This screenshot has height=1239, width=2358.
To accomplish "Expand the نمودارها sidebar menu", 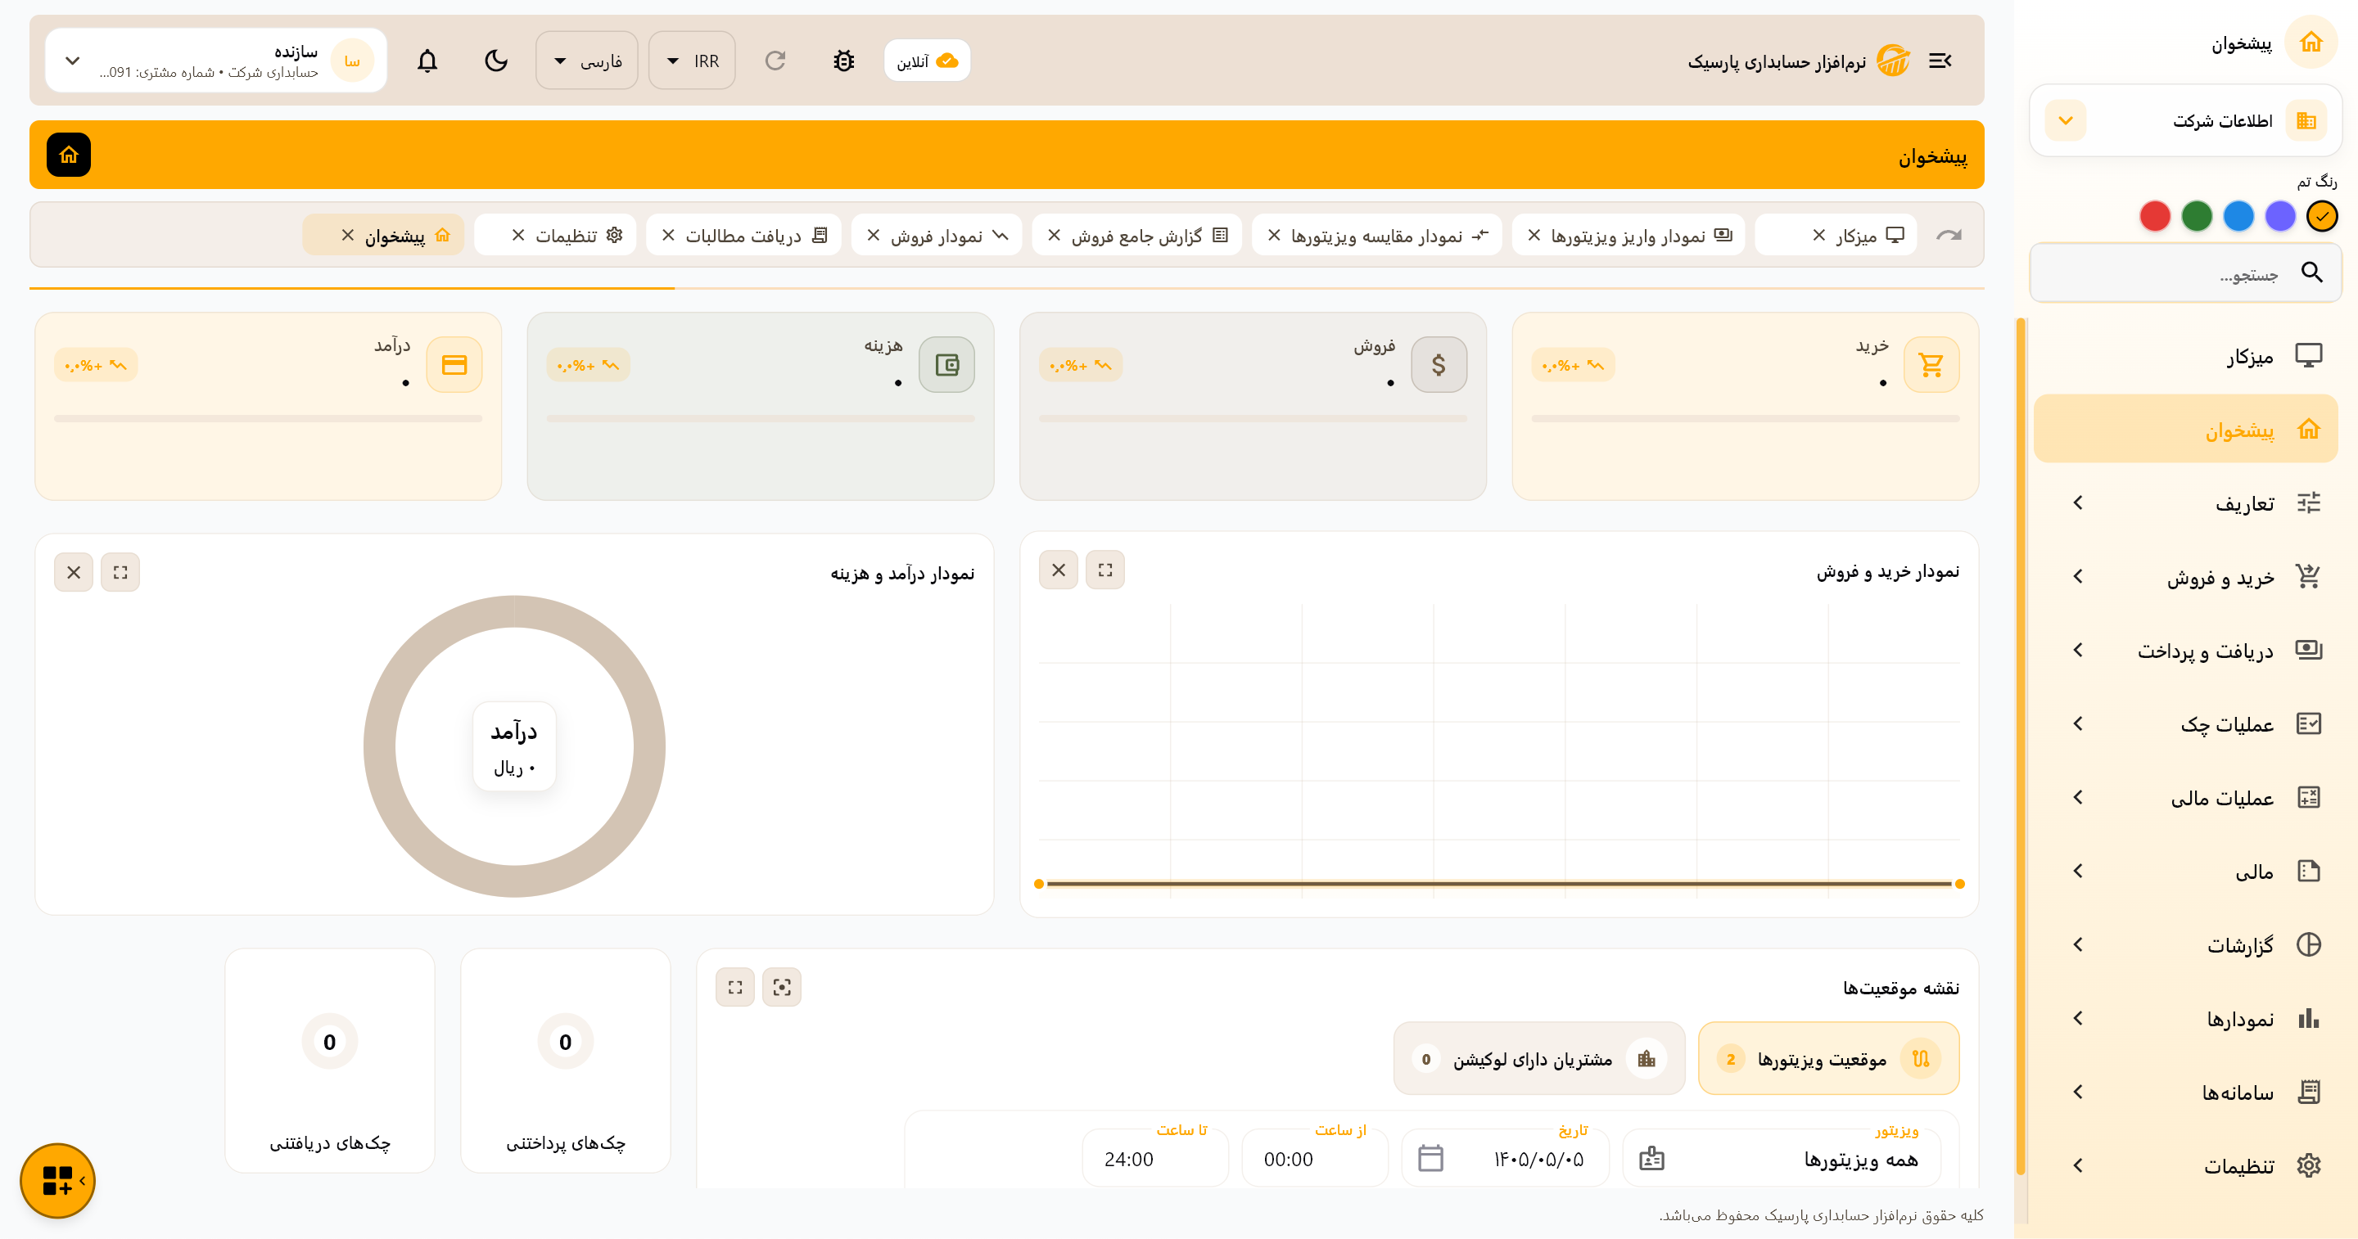I will click(x=2184, y=1017).
